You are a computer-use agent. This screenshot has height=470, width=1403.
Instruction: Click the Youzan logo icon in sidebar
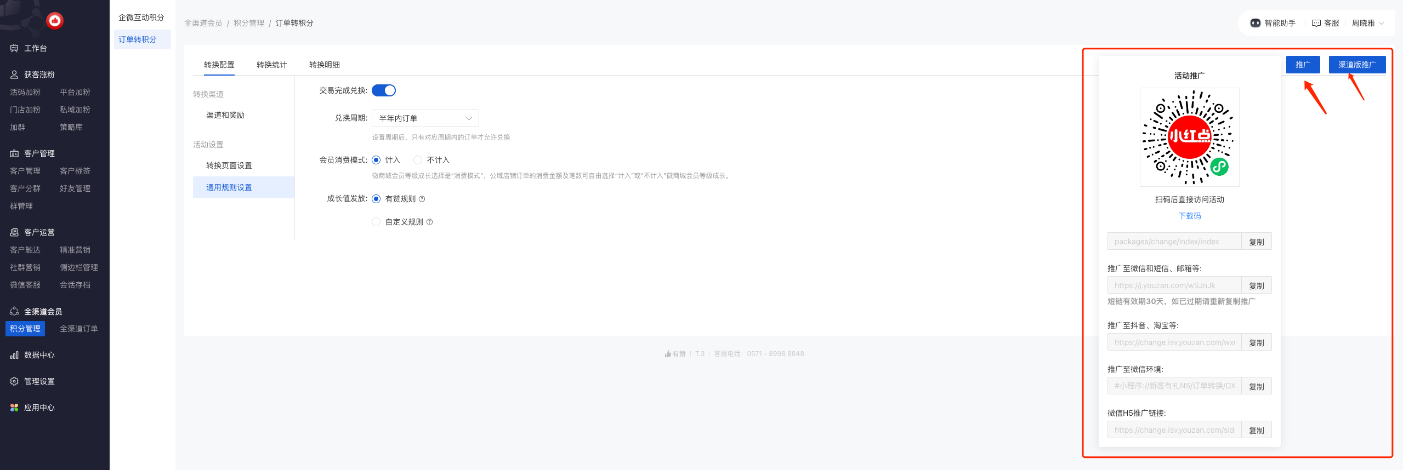[x=54, y=21]
